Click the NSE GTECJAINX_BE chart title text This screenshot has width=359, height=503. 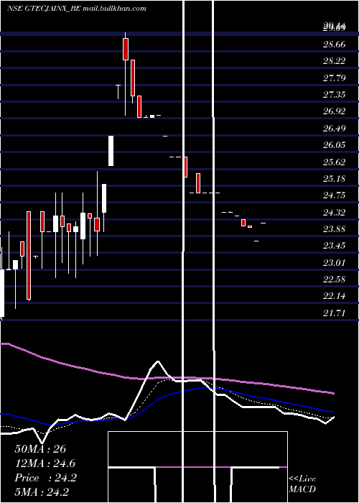coord(77,9)
